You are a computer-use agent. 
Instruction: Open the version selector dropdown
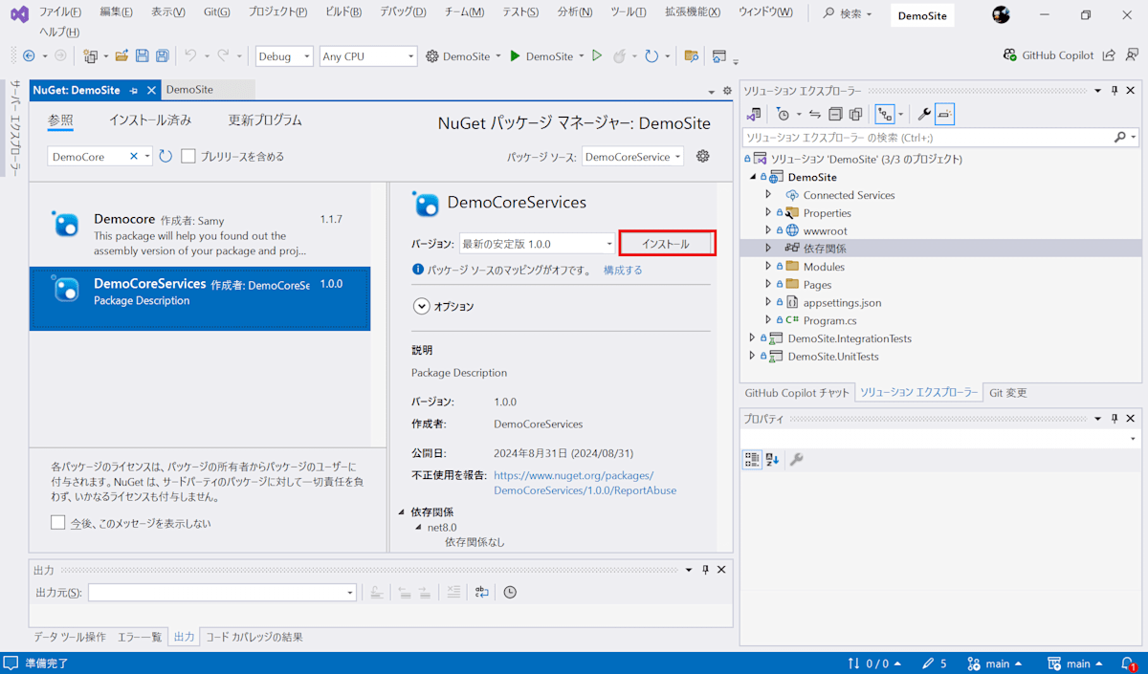tap(537, 244)
